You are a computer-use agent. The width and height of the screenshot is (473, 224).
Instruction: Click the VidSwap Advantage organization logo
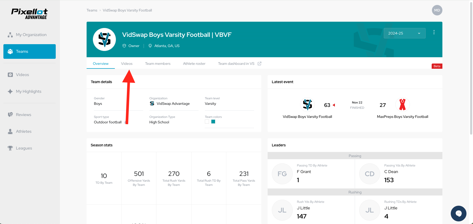[x=152, y=104]
